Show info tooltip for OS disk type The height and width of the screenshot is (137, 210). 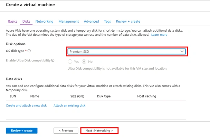[x=29, y=51]
